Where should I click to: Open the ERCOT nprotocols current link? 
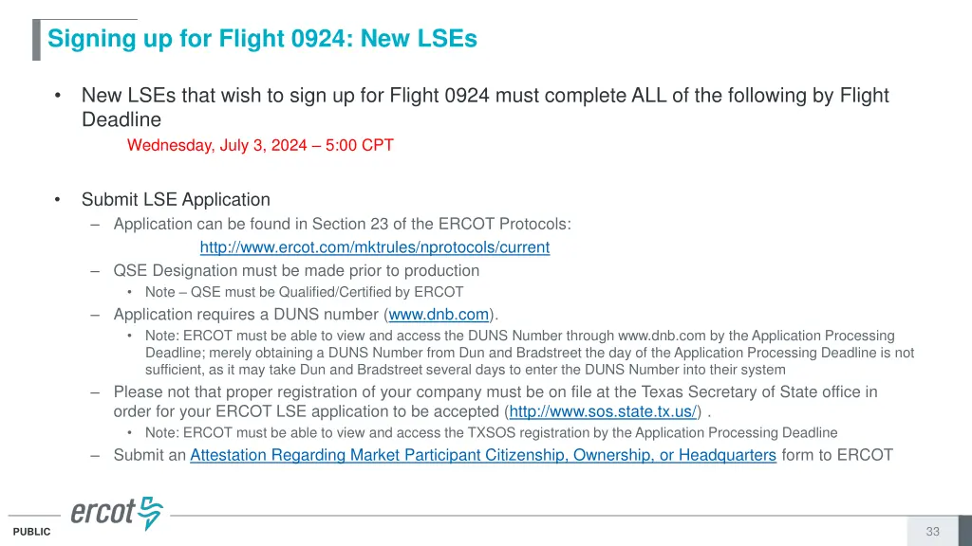(x=374, y=247)
